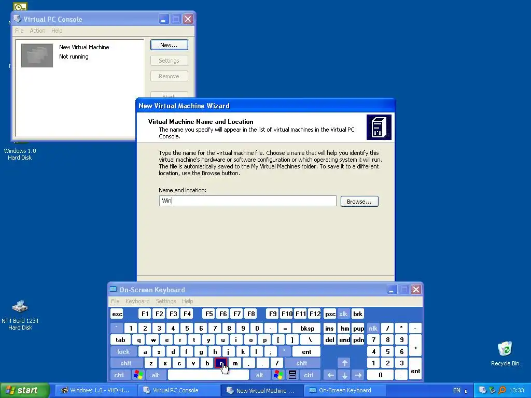Screen dimensions: 531x398
Task: Click the brk break key
Action: (358, 314)
